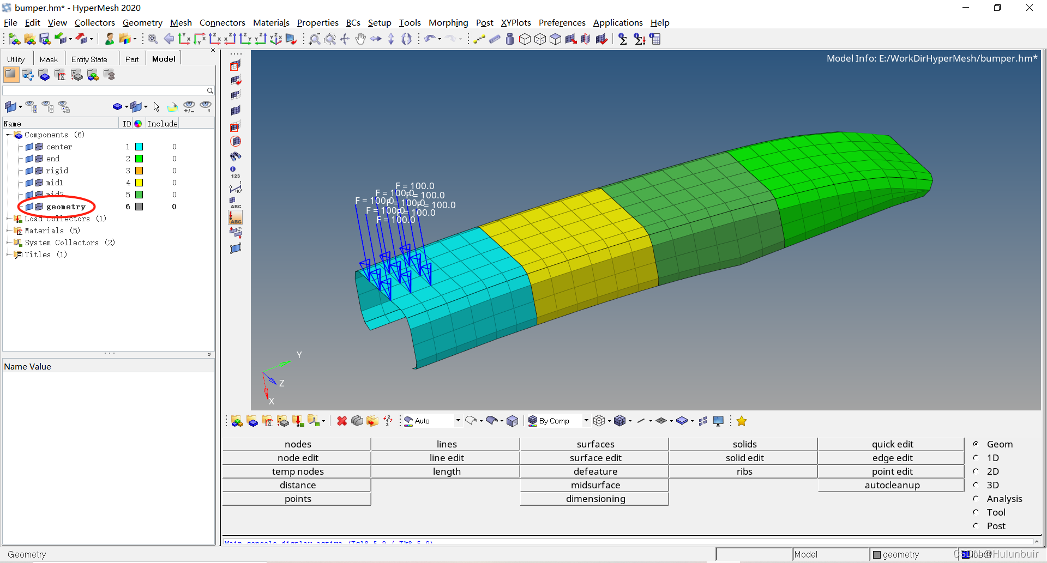Click the Fit model magnifier icon
This screenshot has height=563, width=1047.
coord(153,39)
